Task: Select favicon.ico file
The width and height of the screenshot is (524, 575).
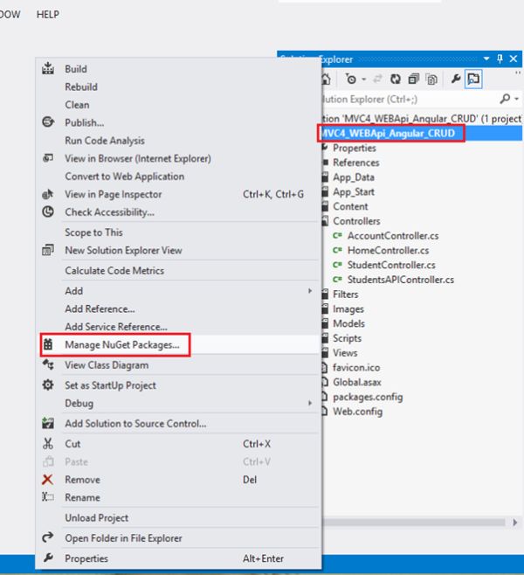Action: (356, 367)
